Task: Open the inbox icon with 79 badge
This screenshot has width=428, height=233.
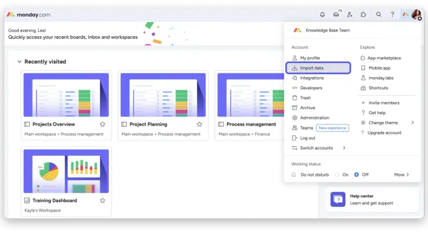Action: coord(336,14)
